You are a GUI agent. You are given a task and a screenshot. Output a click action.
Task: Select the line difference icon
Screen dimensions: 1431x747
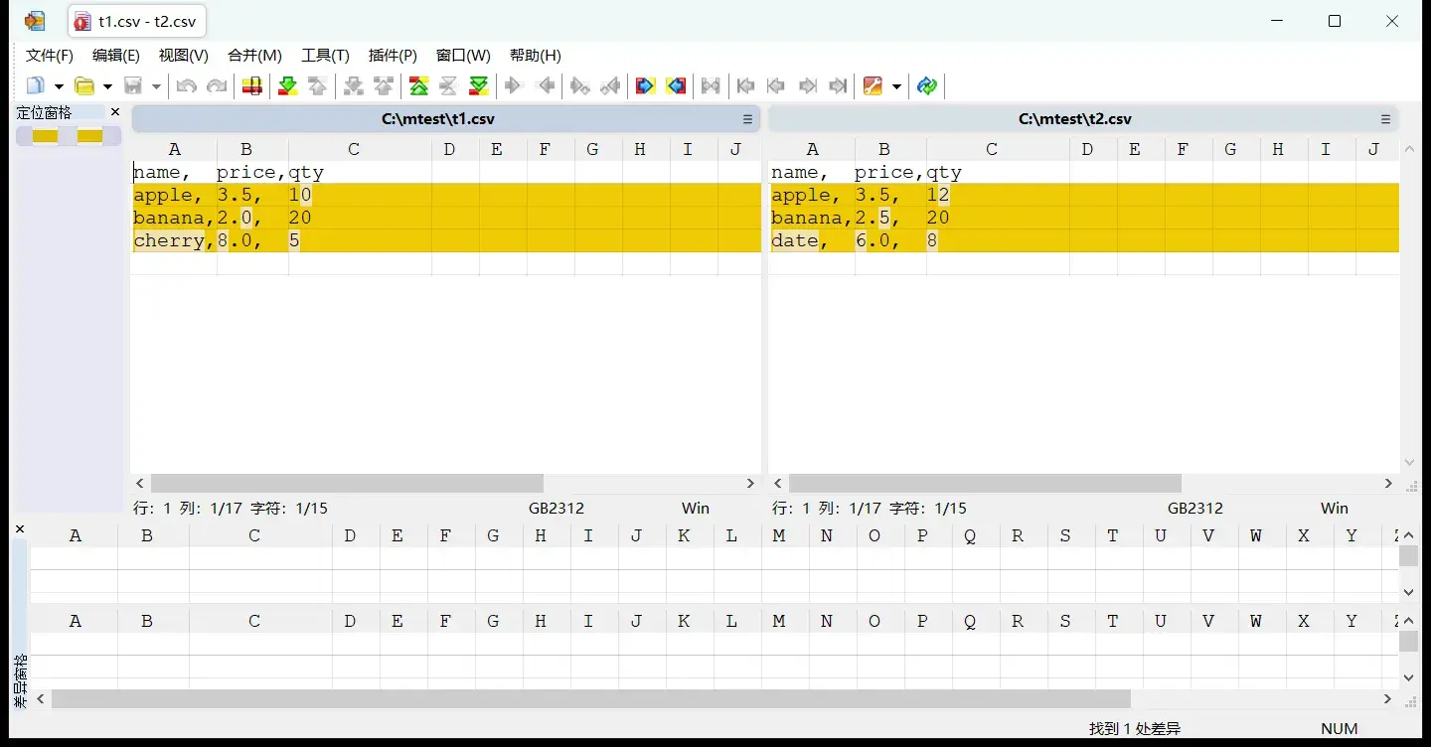pyautogui.click(x=252, y=86)
